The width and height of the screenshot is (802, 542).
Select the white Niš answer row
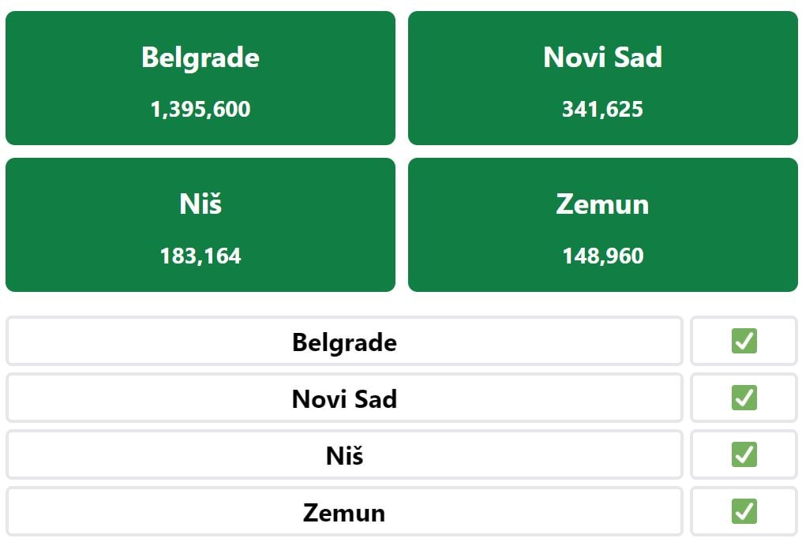click(344, 454)
